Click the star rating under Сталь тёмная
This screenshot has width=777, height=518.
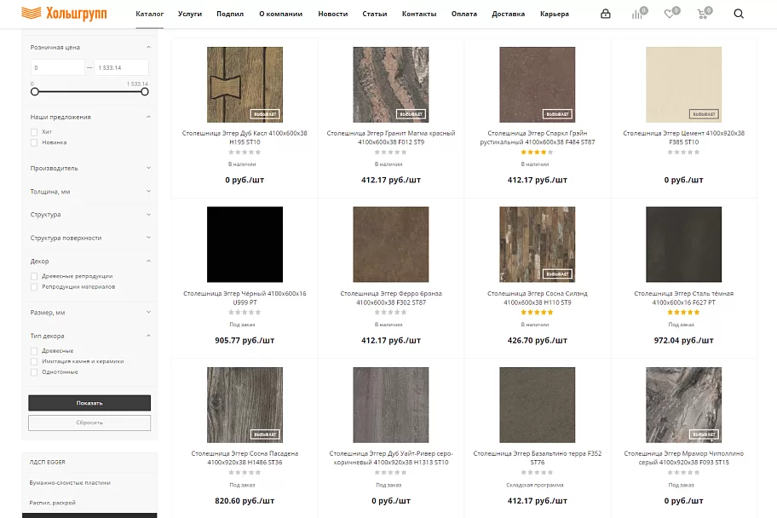683,313
